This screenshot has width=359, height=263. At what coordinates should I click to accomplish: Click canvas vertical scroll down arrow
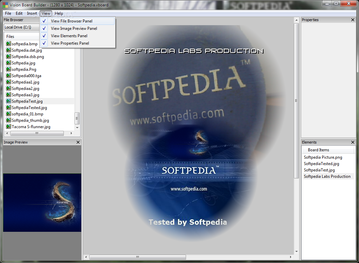tap(297, 252)
